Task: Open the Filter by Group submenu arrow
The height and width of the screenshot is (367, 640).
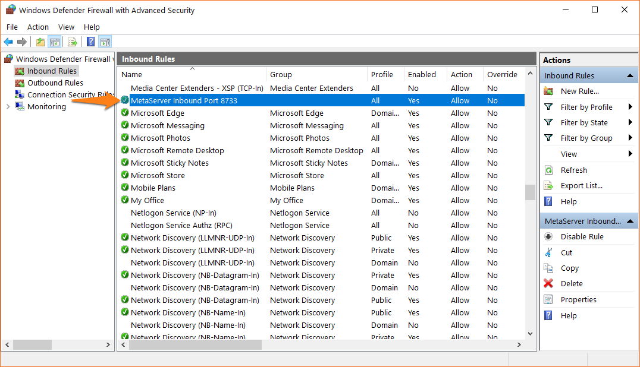Action: [630, 138]
